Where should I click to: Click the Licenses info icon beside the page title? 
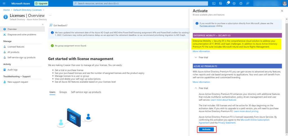click(6, 17)
